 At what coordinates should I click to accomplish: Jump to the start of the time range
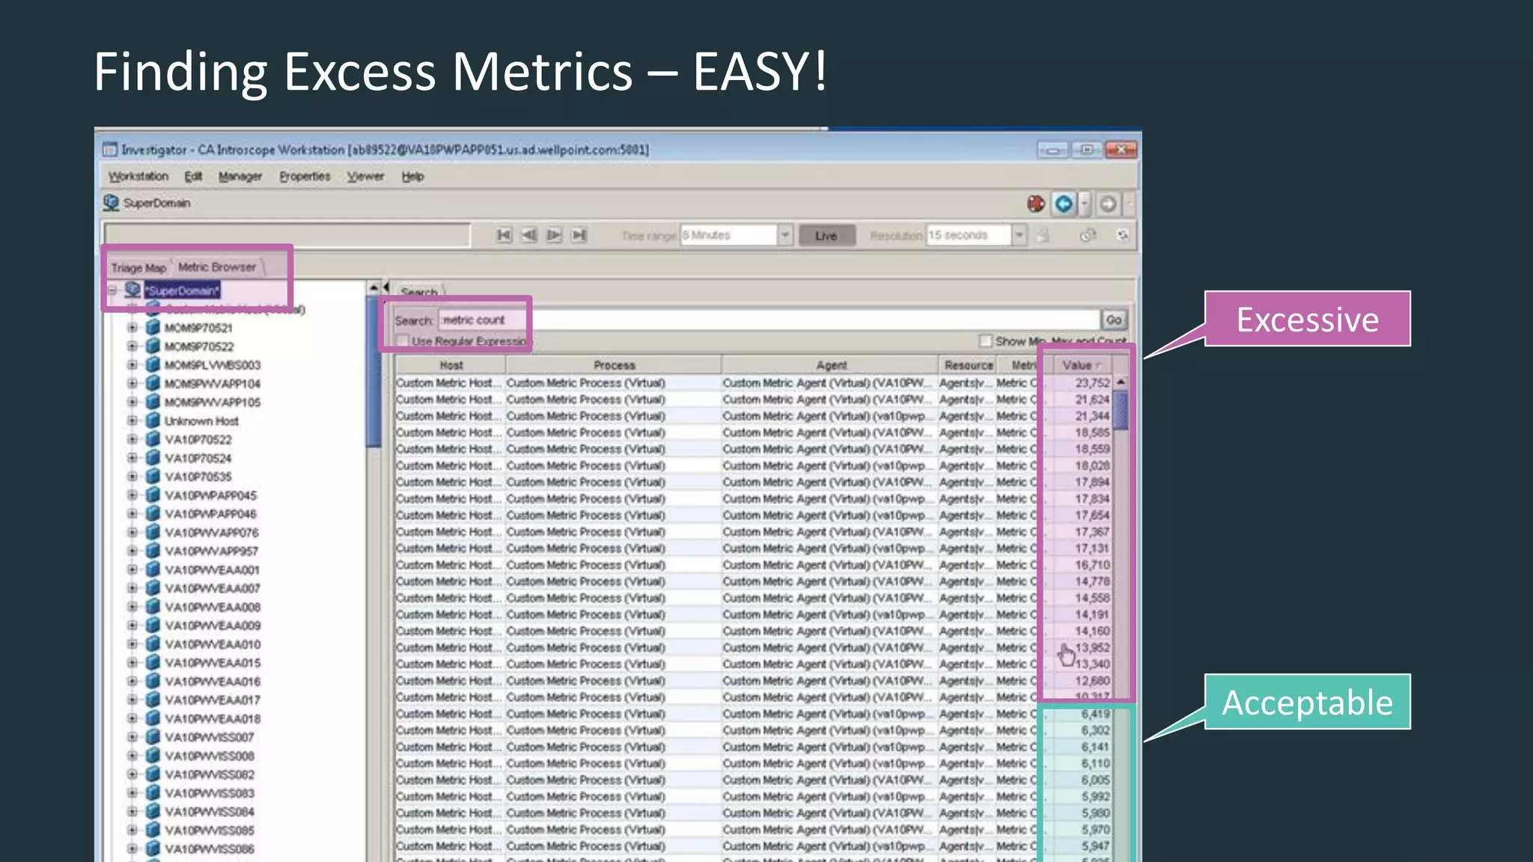pos(504,236)
